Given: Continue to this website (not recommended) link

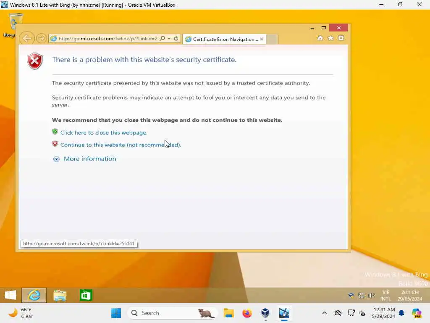Looking at the screenshot, I should click(121, 145).
